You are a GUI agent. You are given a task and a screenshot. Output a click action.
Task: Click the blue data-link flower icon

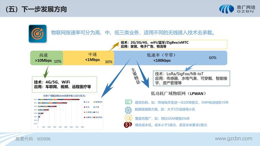click(127, 110)
